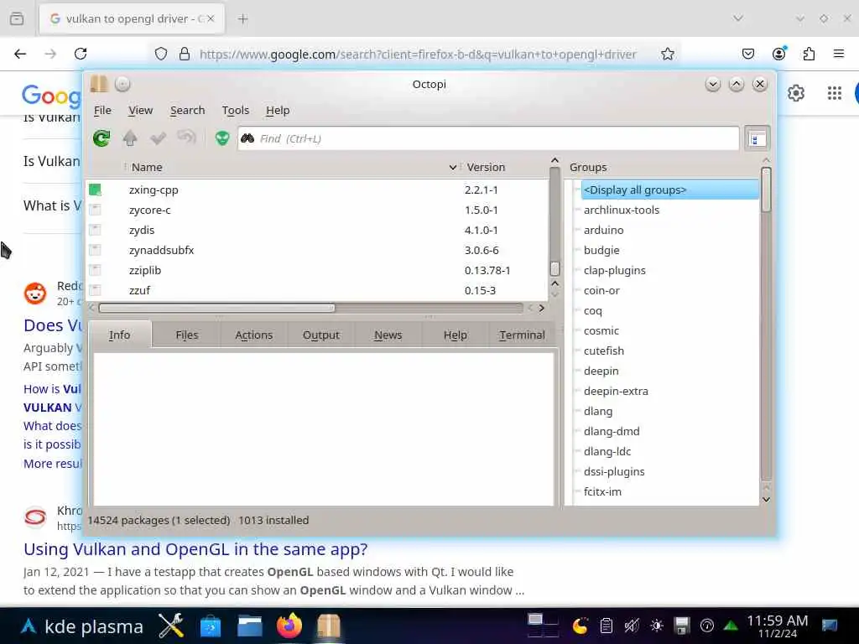Screen dimensions: 859x644
Task: Click the package status icon beside zzuf
Action: click(96, 290)
